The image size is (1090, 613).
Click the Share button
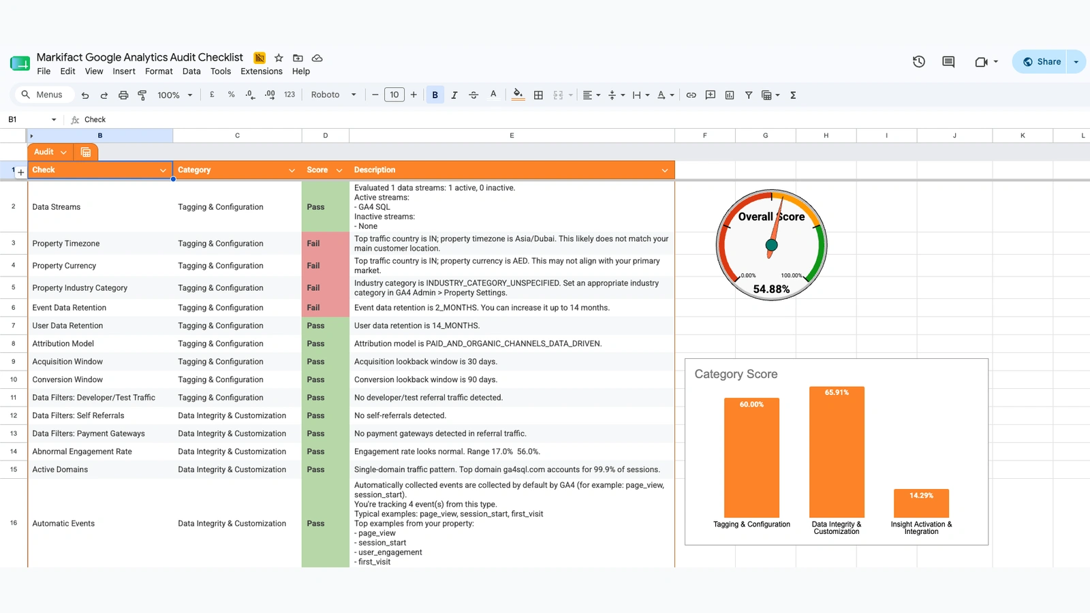1040,61
